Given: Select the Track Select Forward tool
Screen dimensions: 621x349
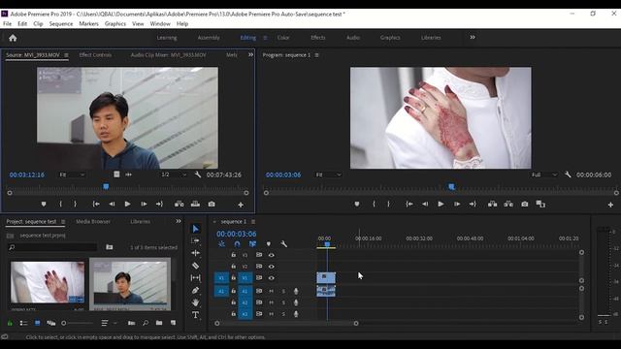Looking at the screenshot, I should (195, 240).
